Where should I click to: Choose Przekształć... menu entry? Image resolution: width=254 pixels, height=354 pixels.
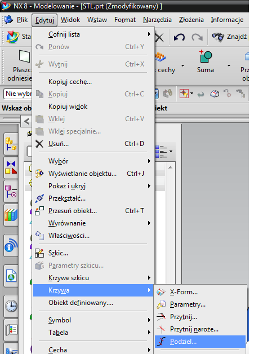(x=93, y=198)
